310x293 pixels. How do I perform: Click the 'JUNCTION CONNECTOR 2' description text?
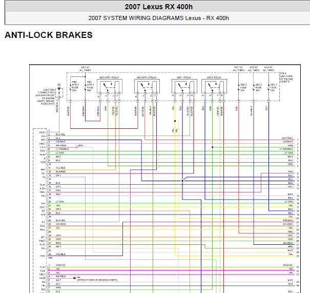[x=45, y=97]
